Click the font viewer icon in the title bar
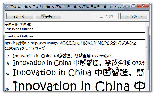This screenshot has width=154, height=94. coord(7,7)
